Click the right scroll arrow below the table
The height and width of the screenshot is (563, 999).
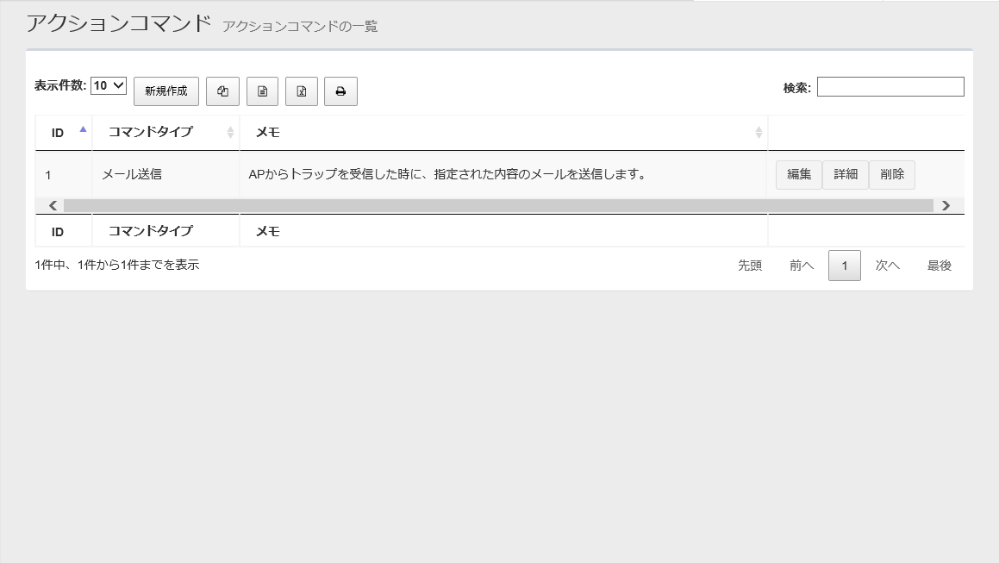point(946,205)
